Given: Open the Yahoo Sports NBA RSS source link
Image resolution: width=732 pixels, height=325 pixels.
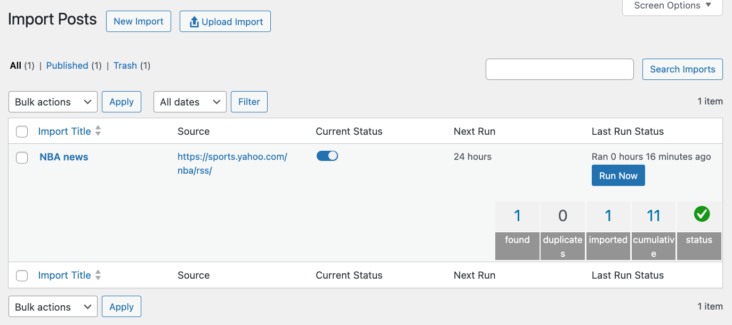Looking at the screenshot, I should (x=232, y=157).
